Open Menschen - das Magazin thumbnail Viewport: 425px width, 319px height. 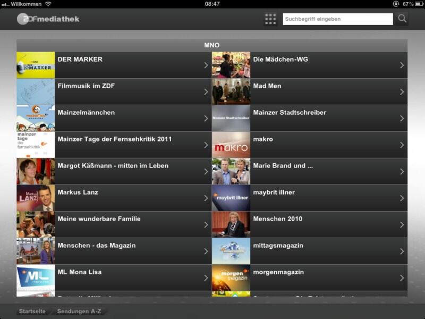pos(36,251)
